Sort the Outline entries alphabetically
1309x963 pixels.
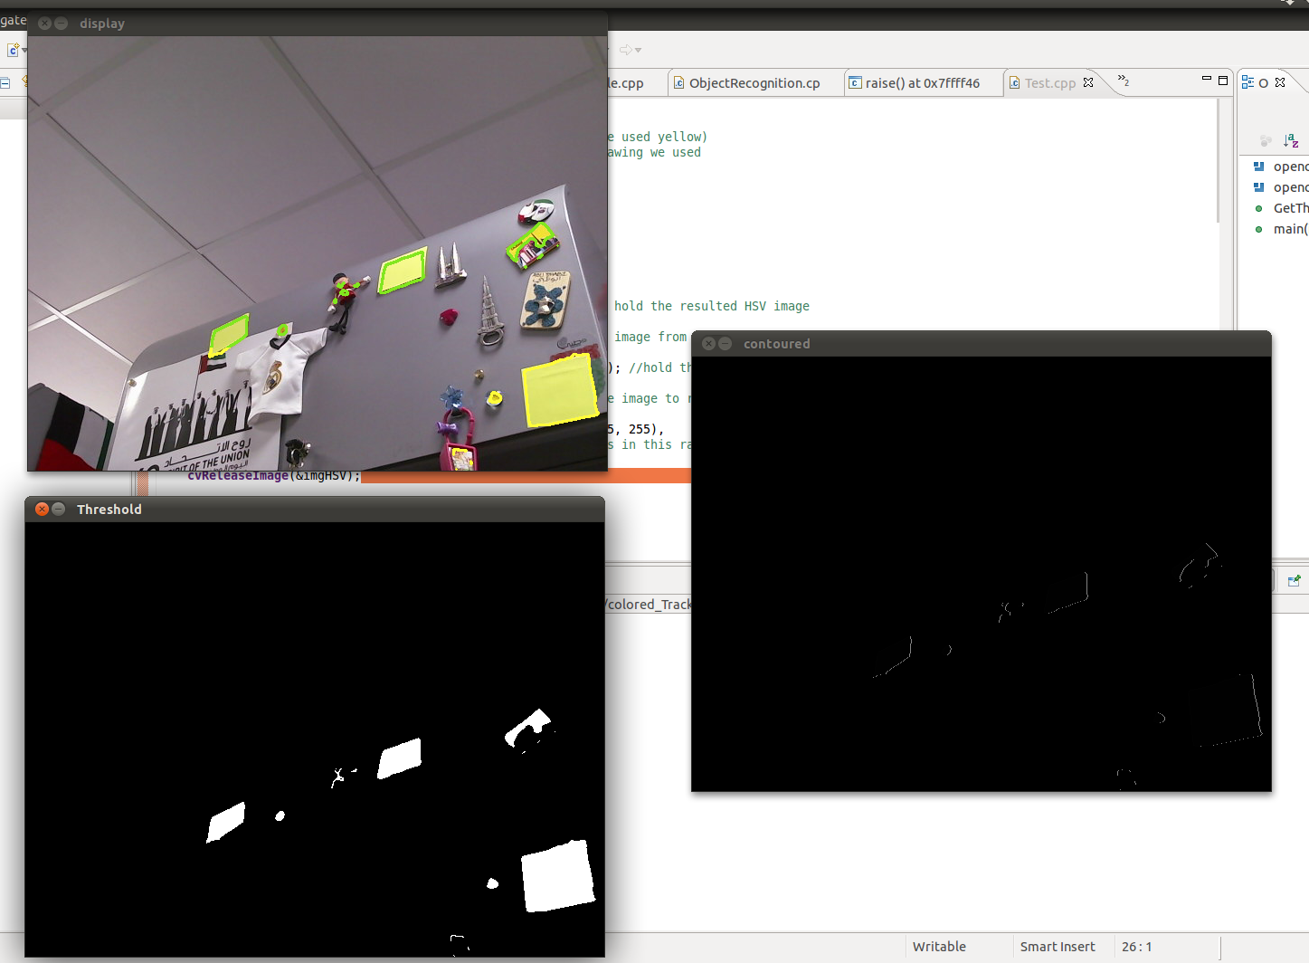tap(1292, 141)
